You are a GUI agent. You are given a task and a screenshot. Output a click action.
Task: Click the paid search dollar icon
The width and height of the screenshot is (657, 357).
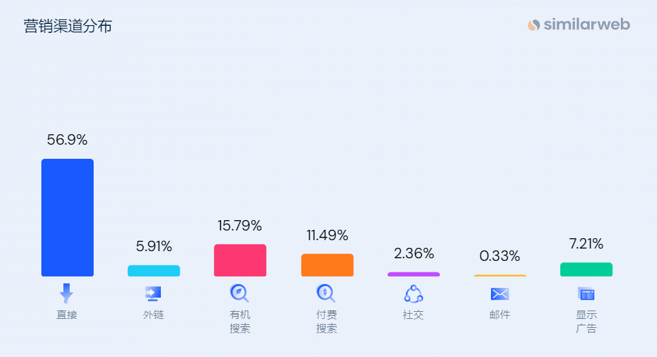pos(326,293)
